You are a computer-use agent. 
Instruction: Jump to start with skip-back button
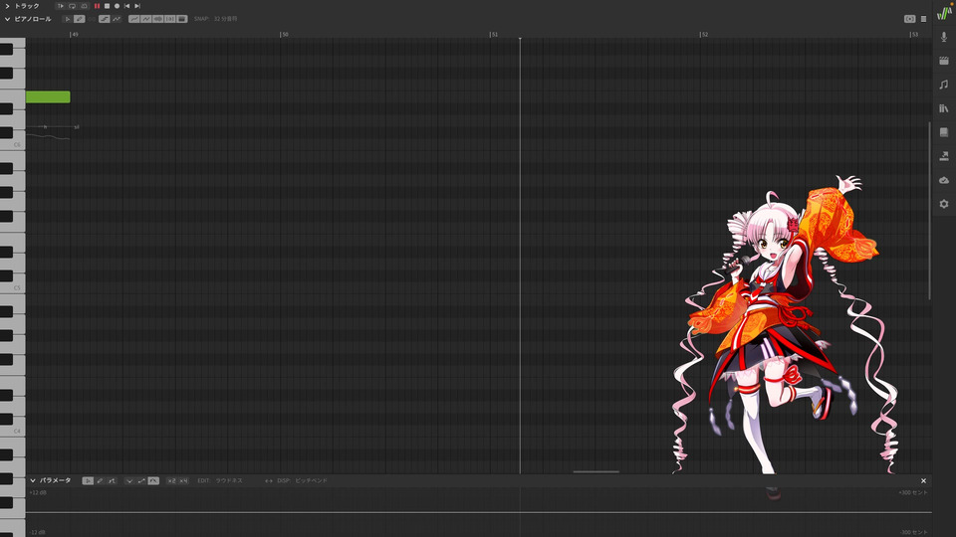(126, 6)
